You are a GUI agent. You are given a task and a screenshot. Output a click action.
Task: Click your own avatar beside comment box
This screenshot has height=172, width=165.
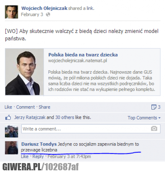tap(12, 131)
